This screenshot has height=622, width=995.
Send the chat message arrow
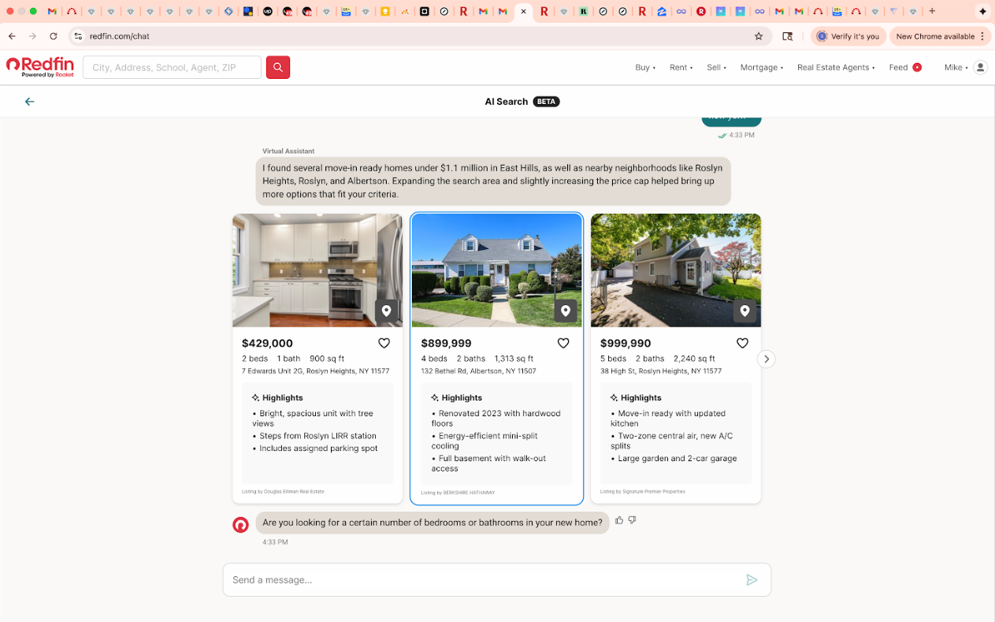(752, 580)
